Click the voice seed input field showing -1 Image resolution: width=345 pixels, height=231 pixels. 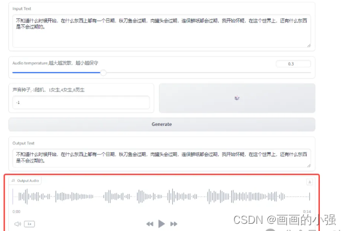[x=81, y=102]
